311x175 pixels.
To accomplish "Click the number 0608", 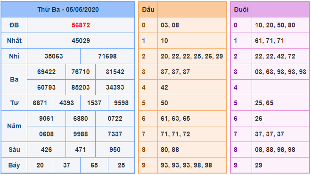I will click(x=46, y=134).
